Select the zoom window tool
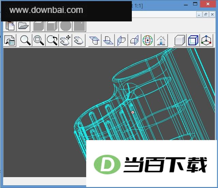218x188 pixels. 39,40
